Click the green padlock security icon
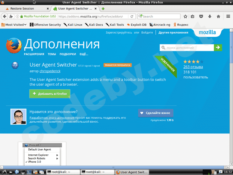 (x=22, y=16)
